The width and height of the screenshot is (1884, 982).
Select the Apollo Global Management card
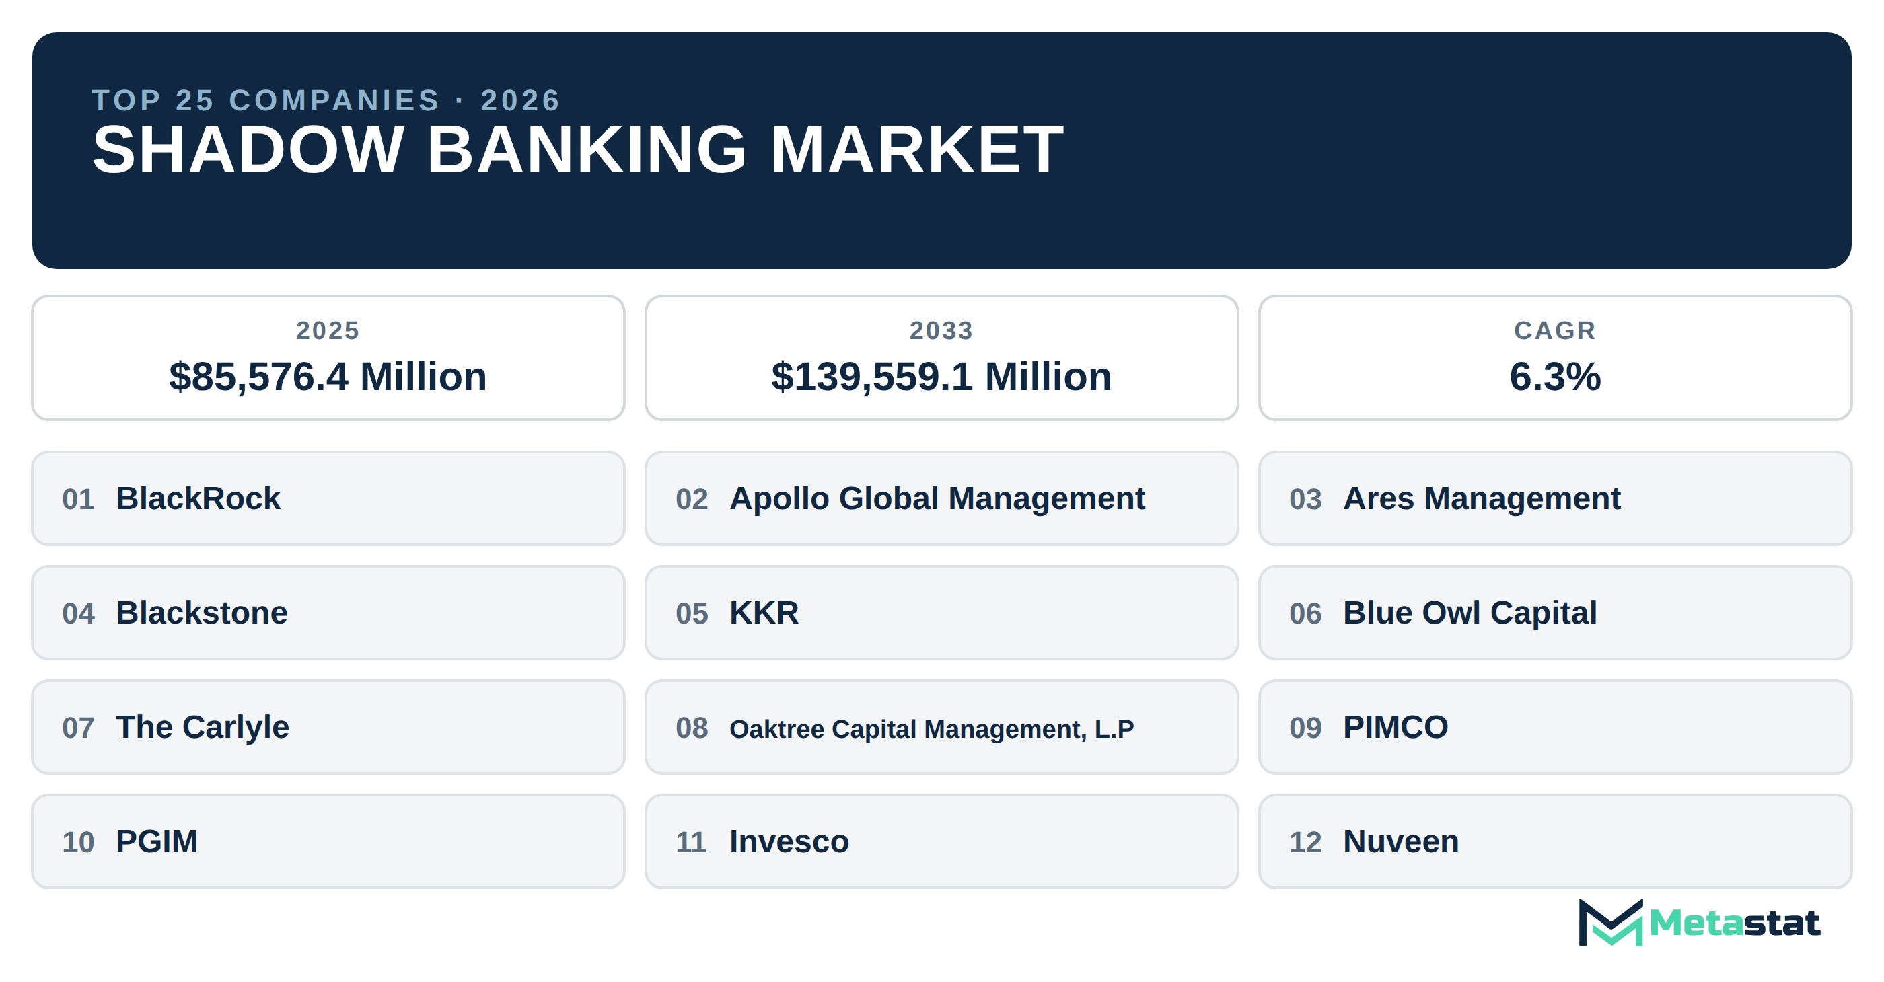[x=941, y=498]
